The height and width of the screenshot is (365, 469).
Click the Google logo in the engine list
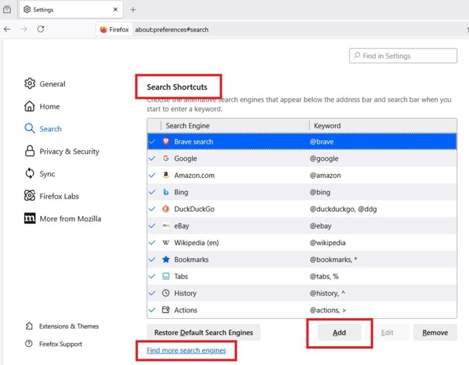[166, 158]
